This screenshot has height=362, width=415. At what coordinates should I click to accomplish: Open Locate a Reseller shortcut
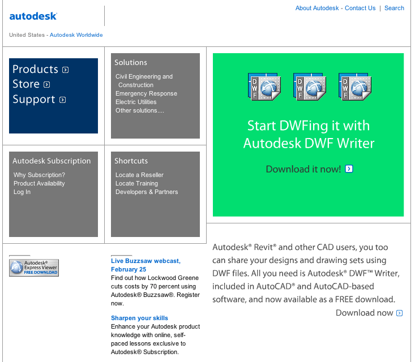click(x=139, y=175)
